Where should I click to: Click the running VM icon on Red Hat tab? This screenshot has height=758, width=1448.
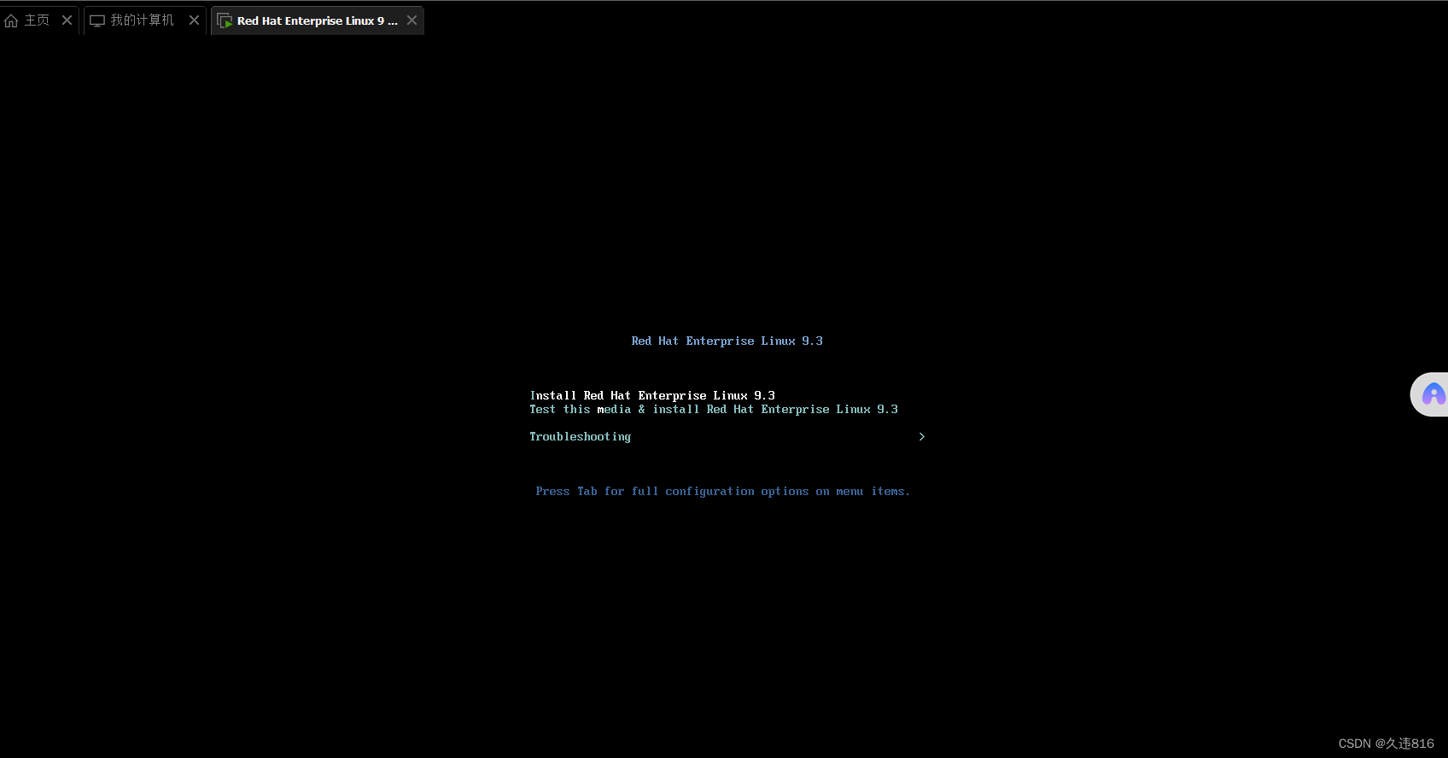click(x=225, y=20)
